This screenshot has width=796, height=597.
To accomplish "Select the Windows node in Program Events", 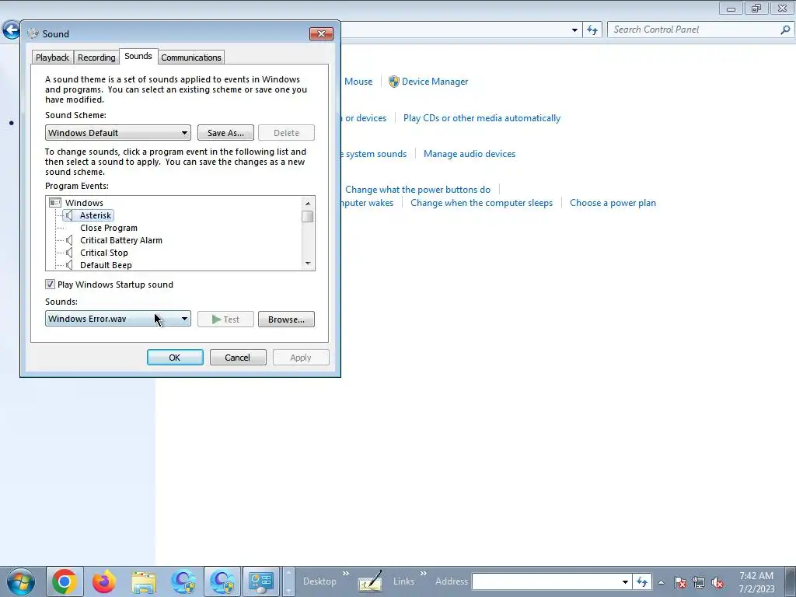I will click(84, 203).
